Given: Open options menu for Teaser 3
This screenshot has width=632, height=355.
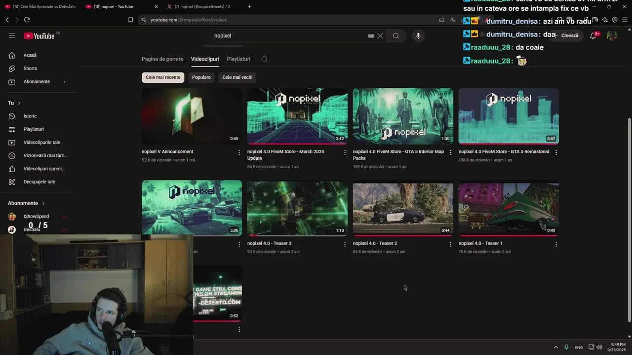Looking at the screenshot, I should point(345,244).
